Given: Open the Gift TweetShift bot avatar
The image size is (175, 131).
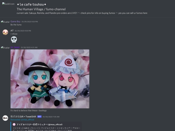Looking at the screenshot, I should pyautogui.click(x=6, y=118).
